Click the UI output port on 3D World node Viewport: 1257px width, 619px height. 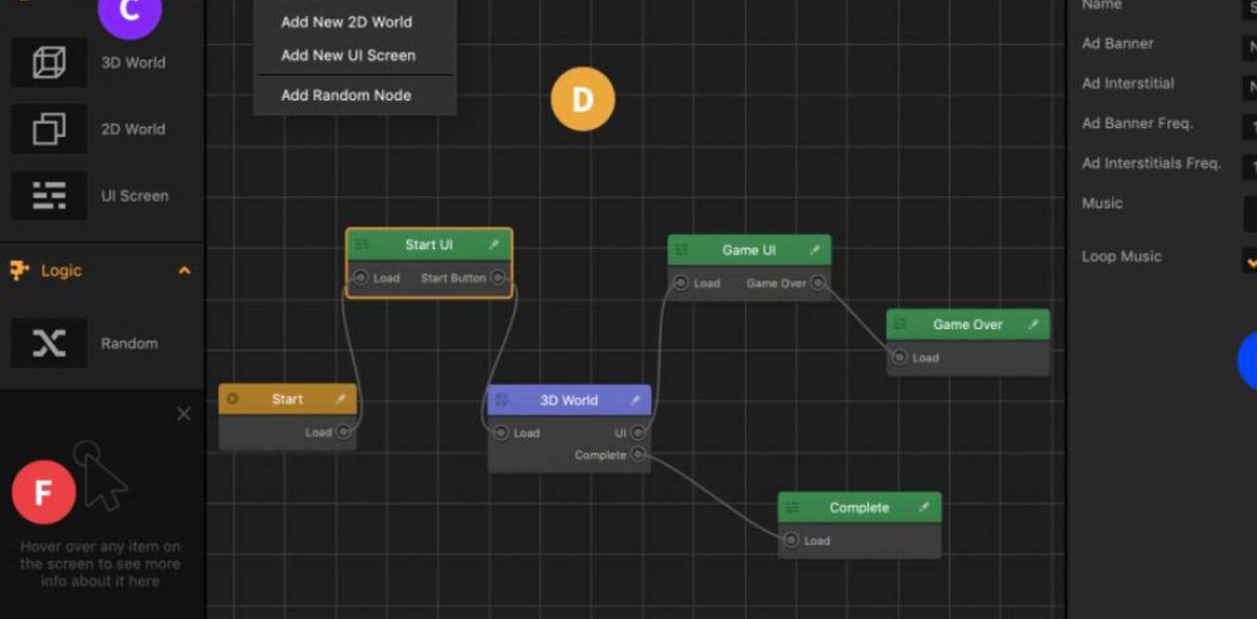pos(638,433)
